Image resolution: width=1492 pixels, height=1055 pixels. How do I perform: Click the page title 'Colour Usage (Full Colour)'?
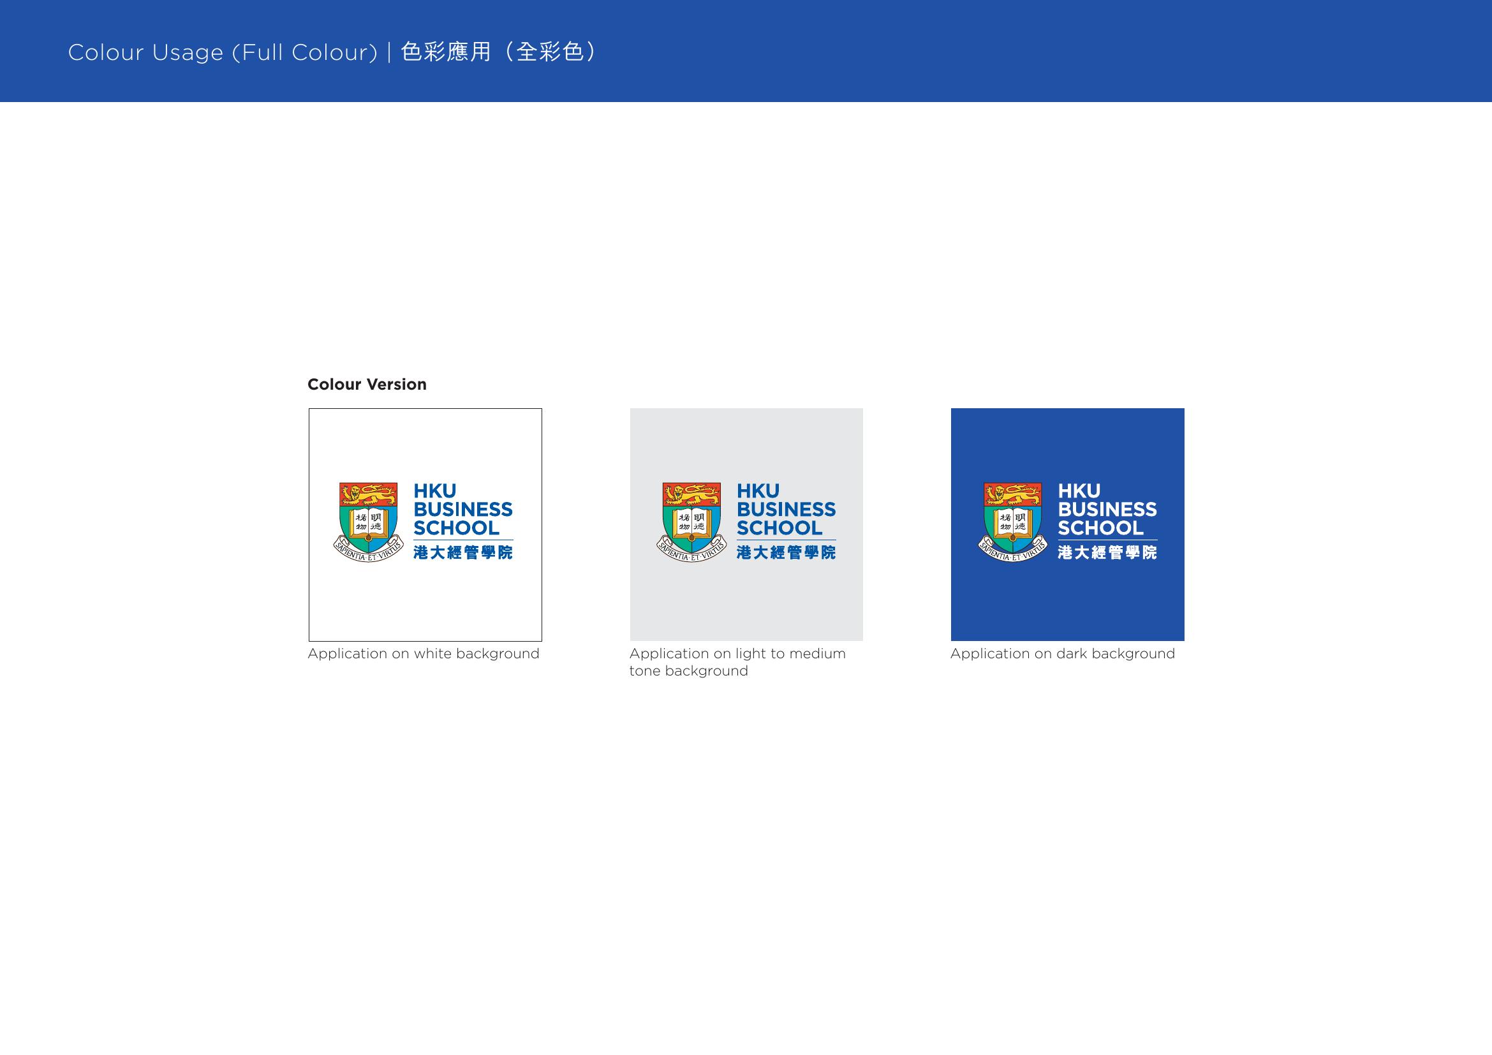pos(223,52)
